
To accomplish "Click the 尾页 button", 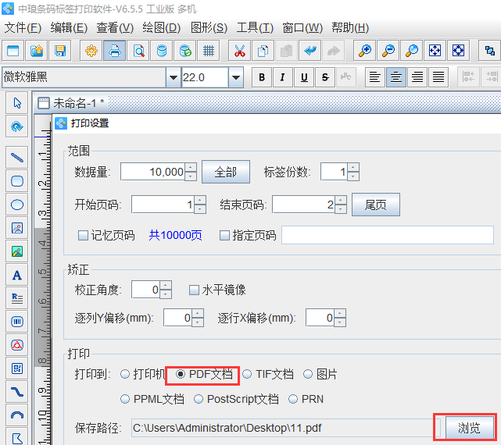I will click(x=376, y=205).
